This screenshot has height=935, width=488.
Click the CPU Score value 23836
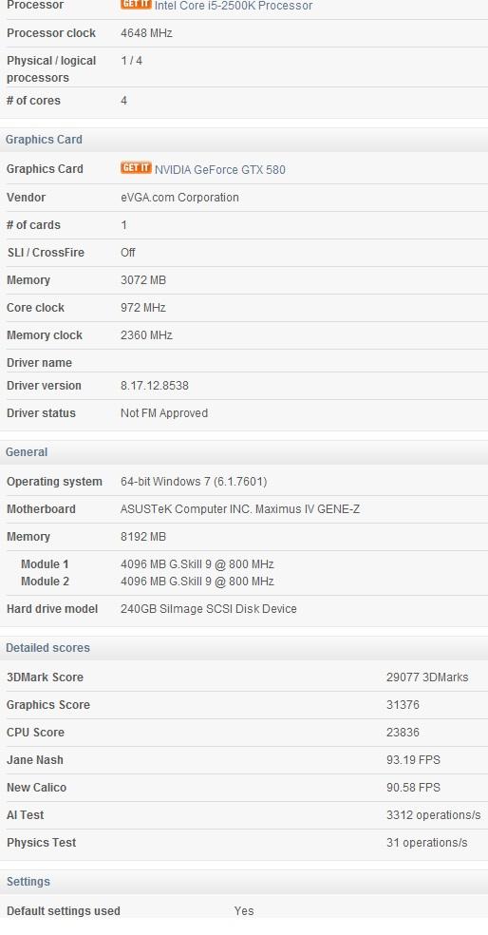[x=403, y=733]
